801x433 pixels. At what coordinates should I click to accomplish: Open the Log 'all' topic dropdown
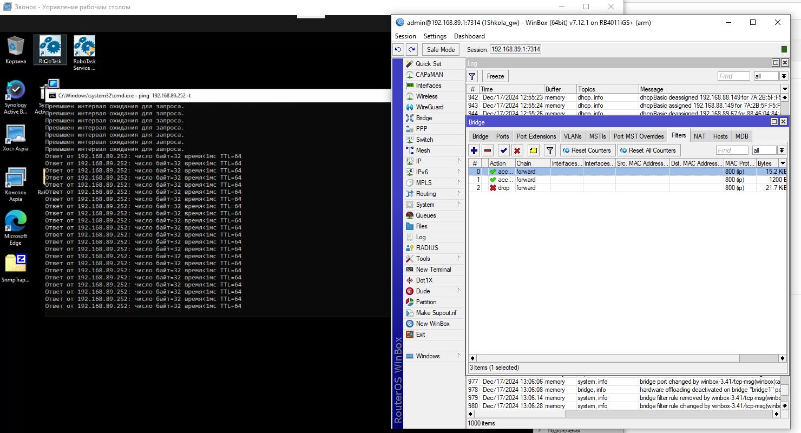pyautogui.click(x=783, y=76)
